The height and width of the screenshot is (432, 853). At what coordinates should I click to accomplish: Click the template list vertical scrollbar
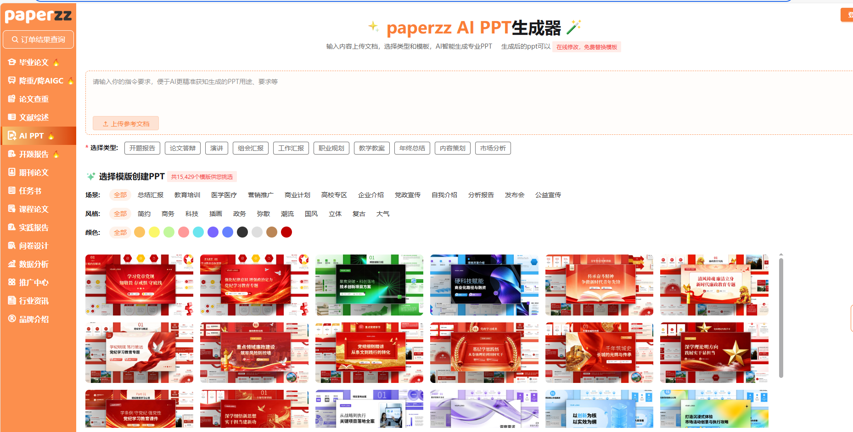coord(781,316)
